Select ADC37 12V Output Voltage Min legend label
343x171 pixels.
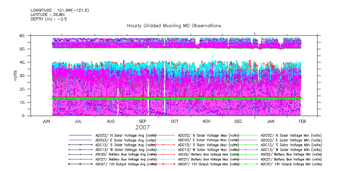[291, 164]
